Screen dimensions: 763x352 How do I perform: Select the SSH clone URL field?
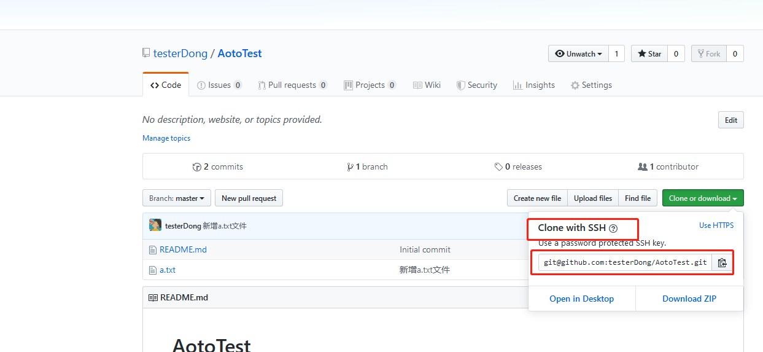click(x=625, y=262)
